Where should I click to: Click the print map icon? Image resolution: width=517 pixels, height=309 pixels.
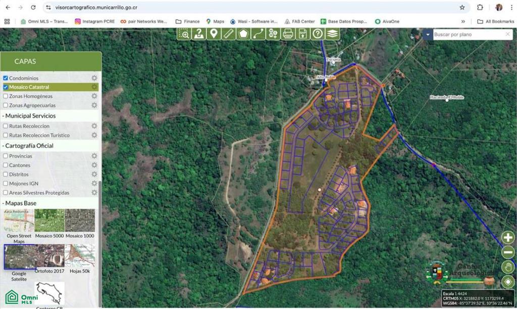tap(288, 34)
